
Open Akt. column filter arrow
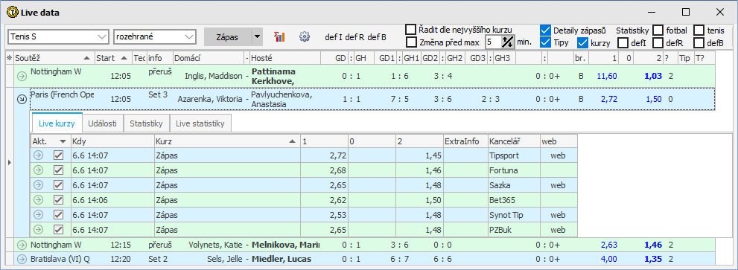point(63,141)
